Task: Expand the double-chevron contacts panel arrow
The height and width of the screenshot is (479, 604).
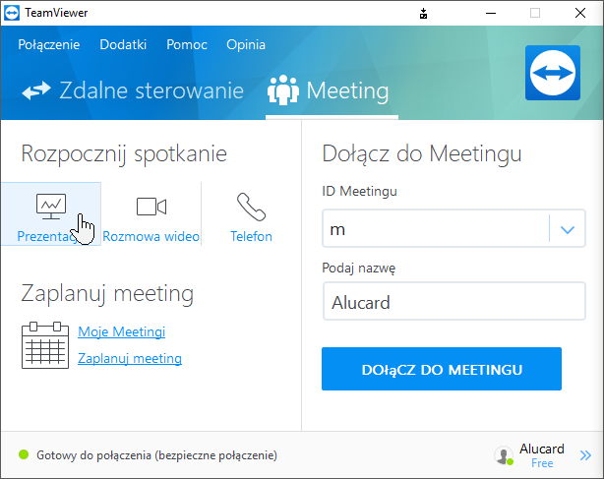Action: [x=585, y=455]
